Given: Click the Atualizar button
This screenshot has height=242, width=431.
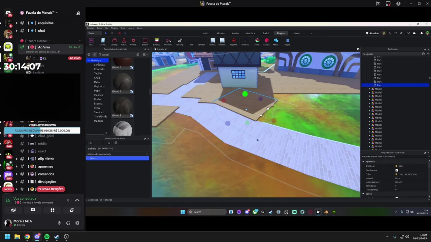Looking at the screenshot, I should point(372,33).
